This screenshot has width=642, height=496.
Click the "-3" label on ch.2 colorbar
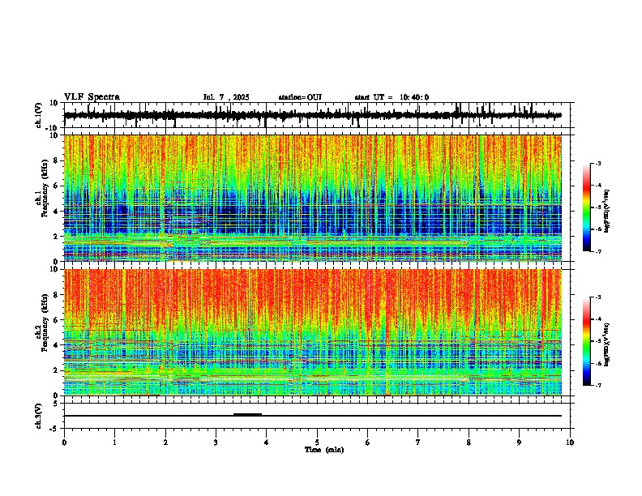(597, 297)
